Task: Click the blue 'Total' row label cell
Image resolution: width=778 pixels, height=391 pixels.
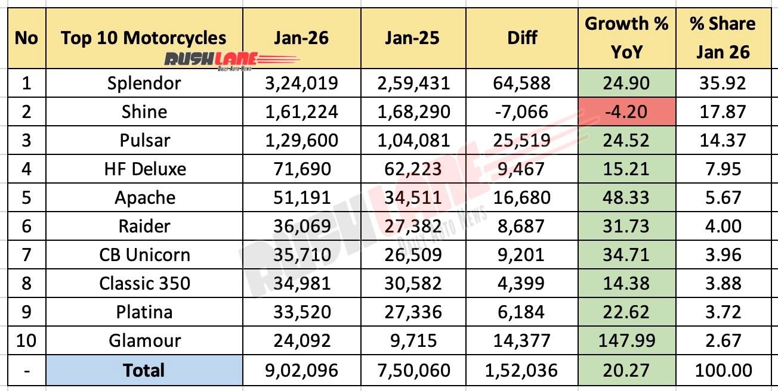Action: tap(144, 370)
